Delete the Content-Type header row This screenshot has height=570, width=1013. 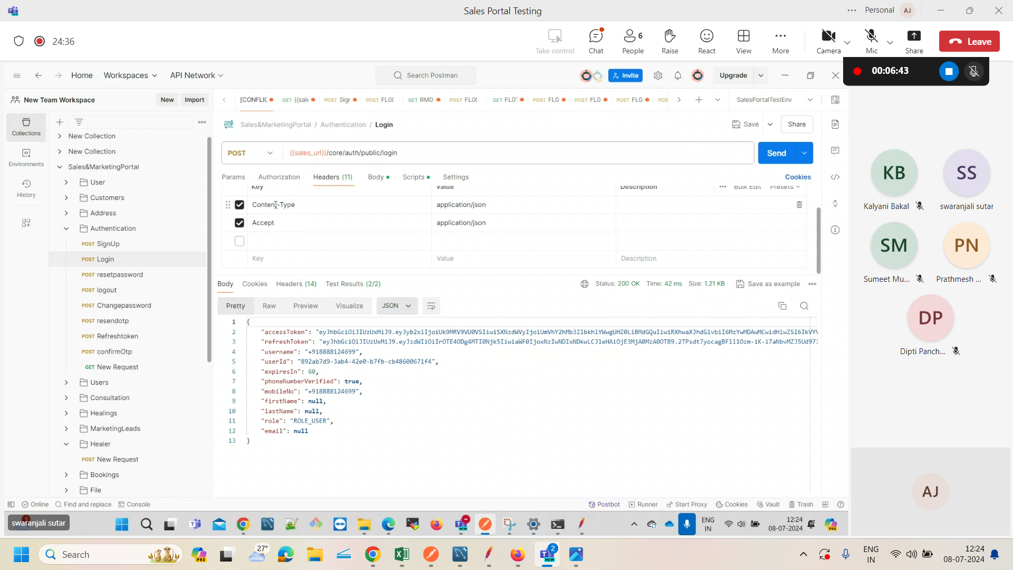799,205
